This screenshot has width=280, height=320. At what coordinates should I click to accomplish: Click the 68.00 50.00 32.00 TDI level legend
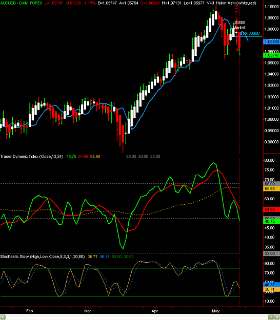click(143, 157)
